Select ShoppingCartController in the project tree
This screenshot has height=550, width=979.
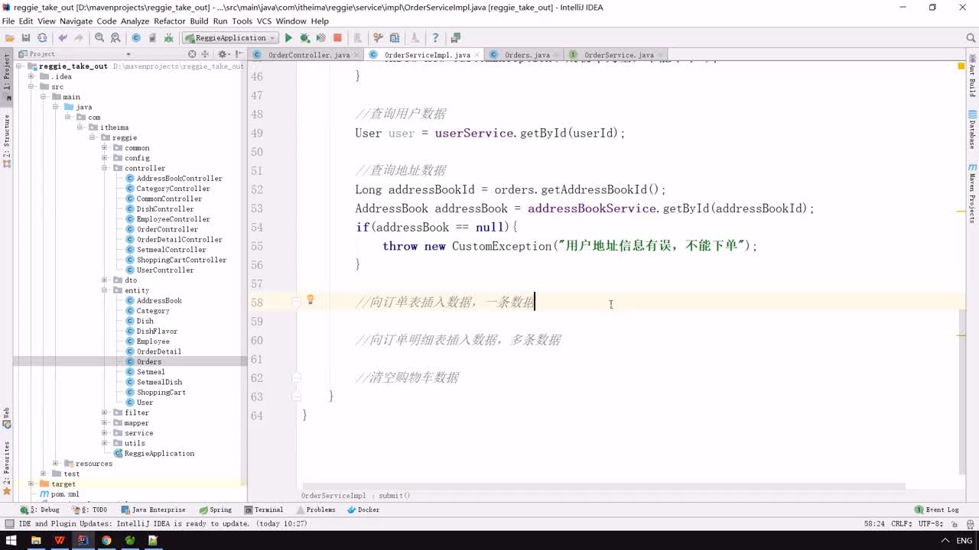point(181,260)
